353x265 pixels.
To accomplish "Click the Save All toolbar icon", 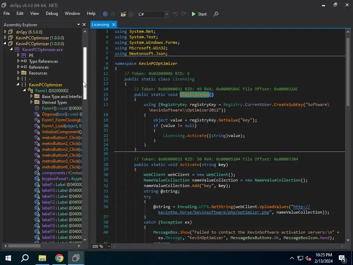I will pos(131,14).
